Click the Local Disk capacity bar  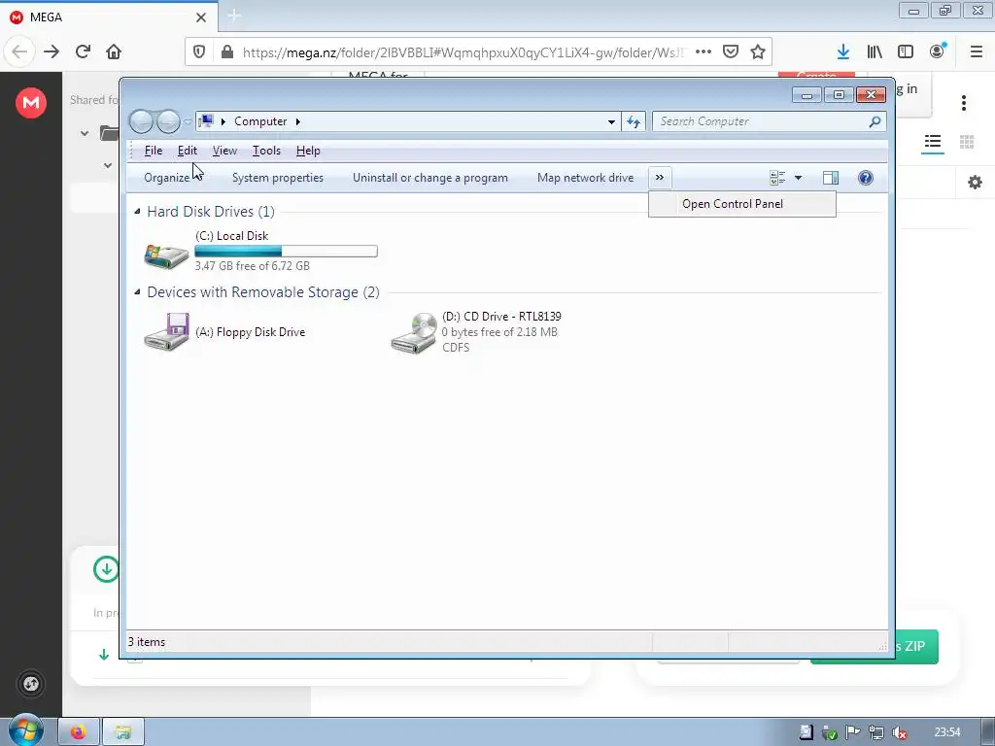(x=287, y=252)
